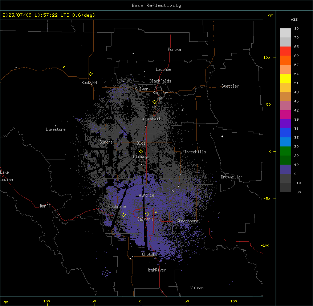Click the Cochrane town label

(117, 206)
